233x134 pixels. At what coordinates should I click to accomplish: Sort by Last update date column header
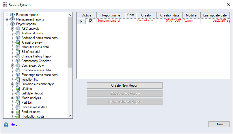(215, 15)
